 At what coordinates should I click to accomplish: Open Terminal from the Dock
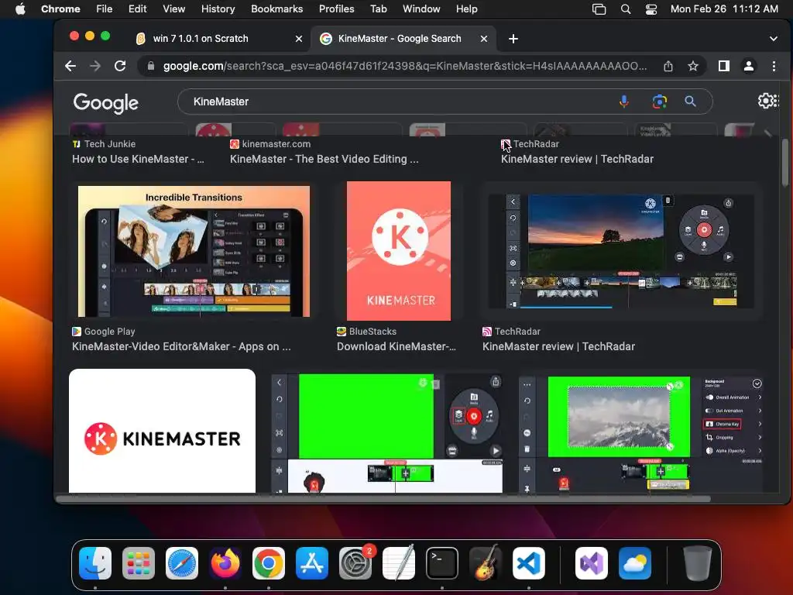(442, 563)
